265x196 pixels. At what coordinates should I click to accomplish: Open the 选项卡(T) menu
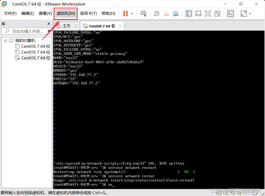[x=88, y=13]
